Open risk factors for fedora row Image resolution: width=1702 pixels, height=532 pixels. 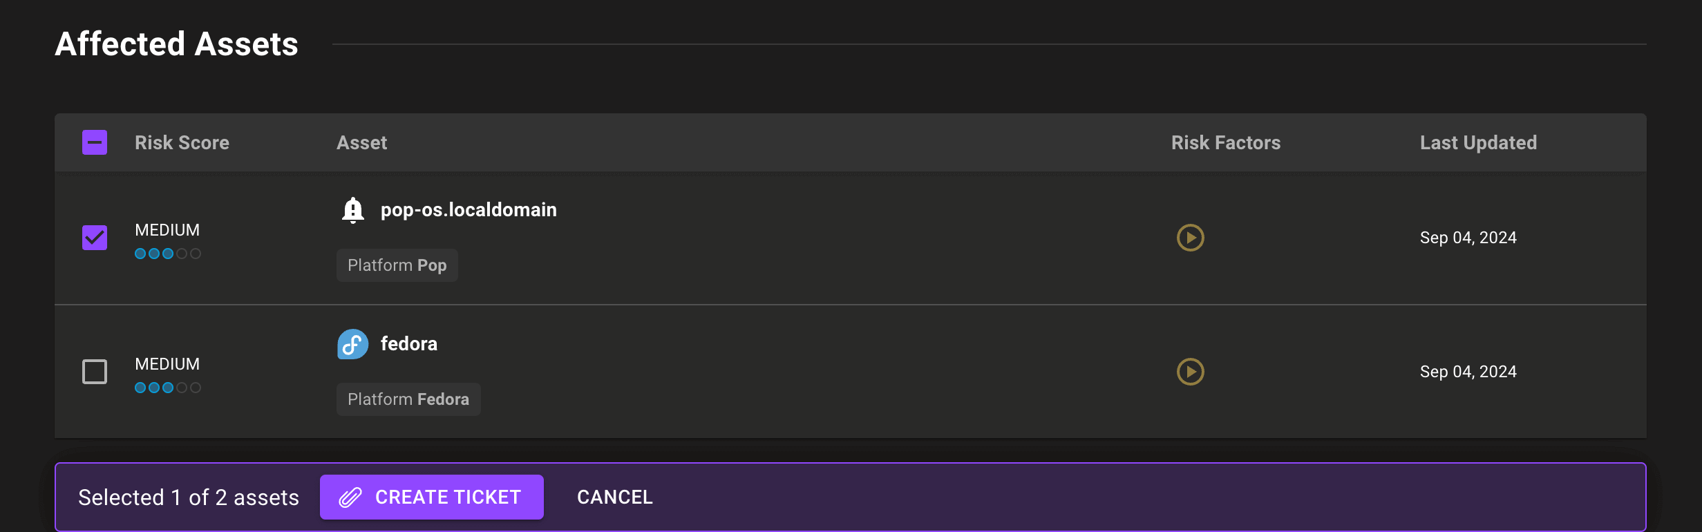tap(1190, 372)
